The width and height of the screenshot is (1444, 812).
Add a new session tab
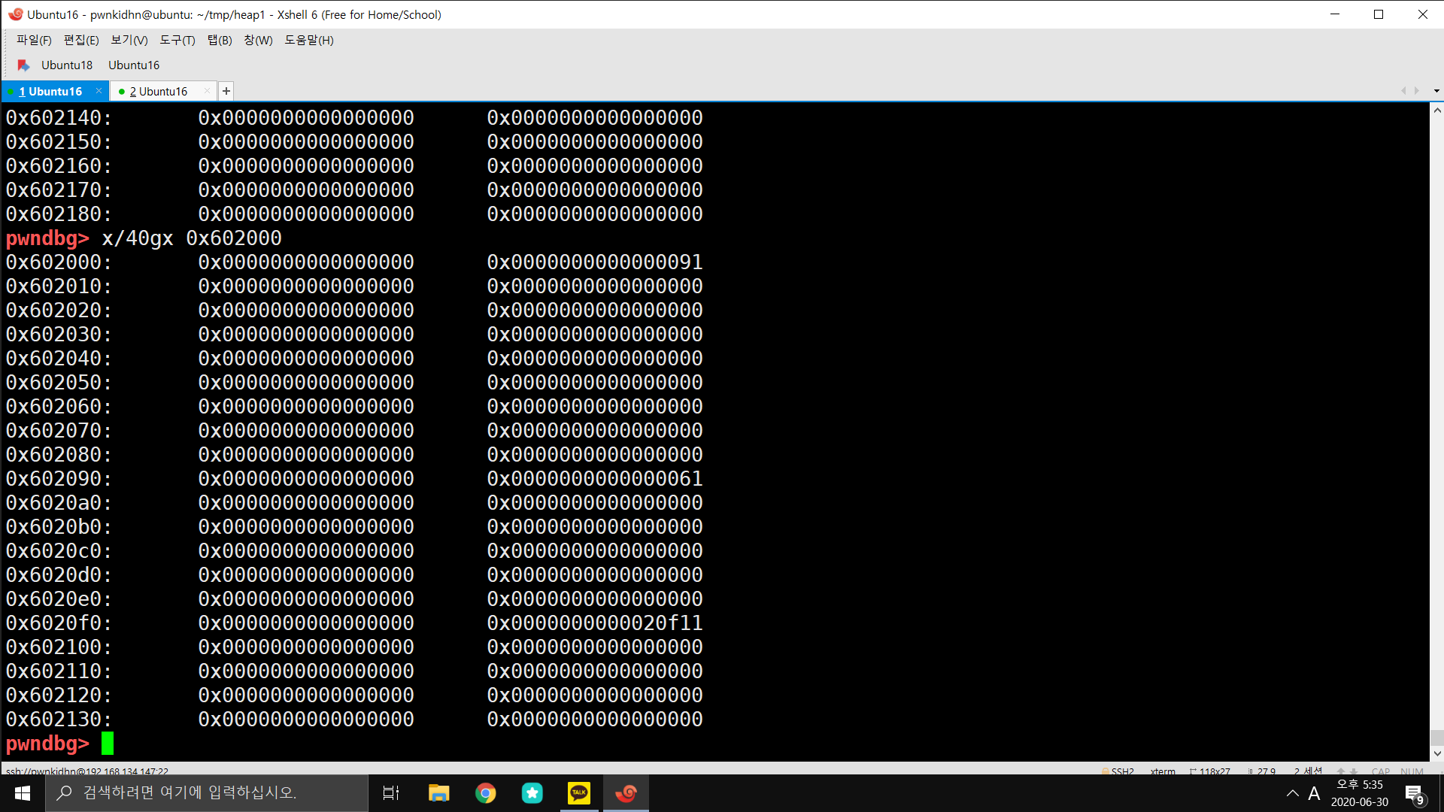coord(226,91)
